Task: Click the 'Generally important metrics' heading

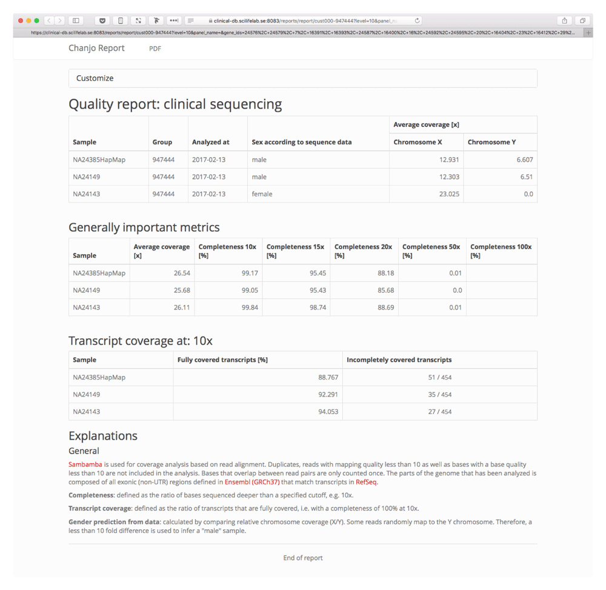Action: tap(144, 227)
